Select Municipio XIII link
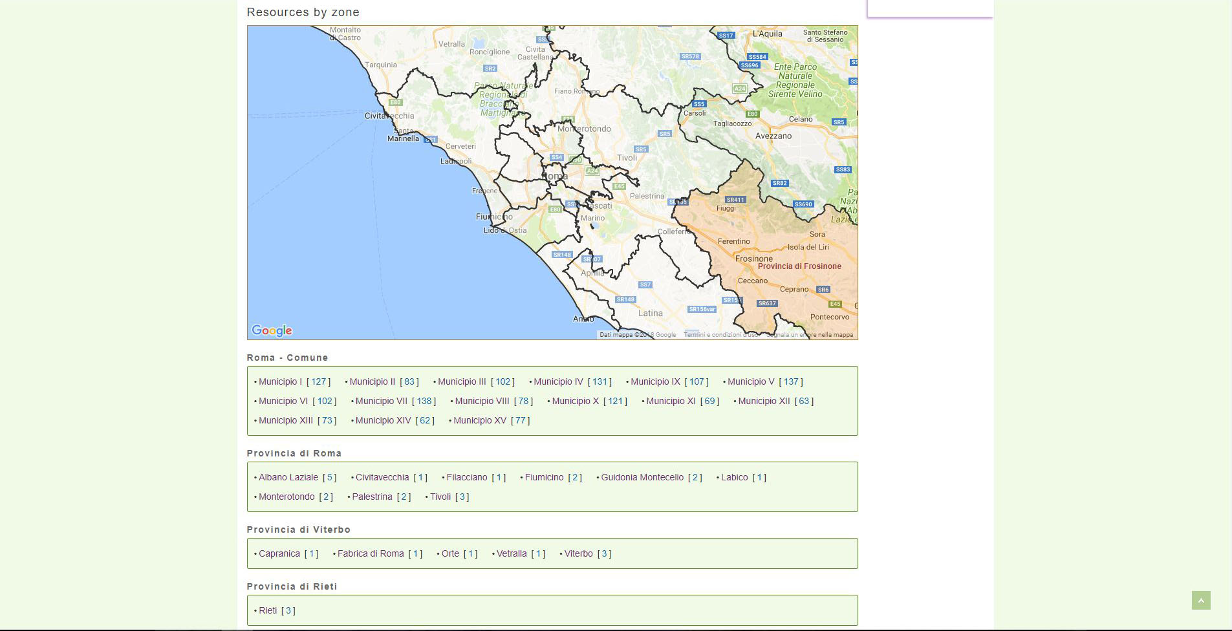Image resolution: width=1232 pixels, height=631 pixels. coord(286,420)
